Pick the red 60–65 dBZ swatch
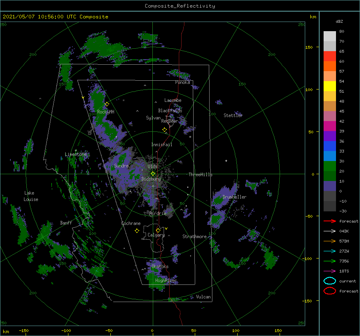The image size is (360, 336). pyautogui.click(x=330, y=56)
